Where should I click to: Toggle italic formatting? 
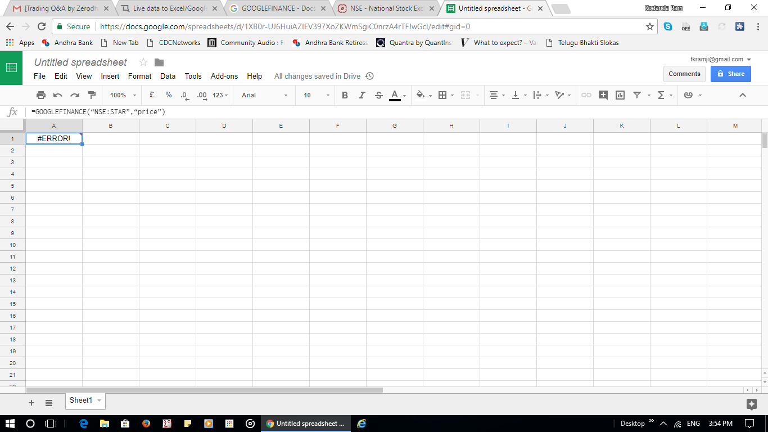click(x=362, y=95)
